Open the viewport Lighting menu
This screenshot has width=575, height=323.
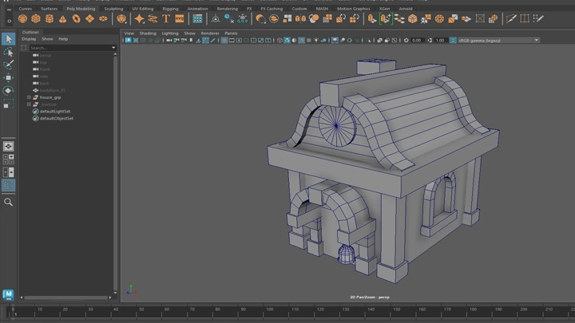(x=170, y=33)
